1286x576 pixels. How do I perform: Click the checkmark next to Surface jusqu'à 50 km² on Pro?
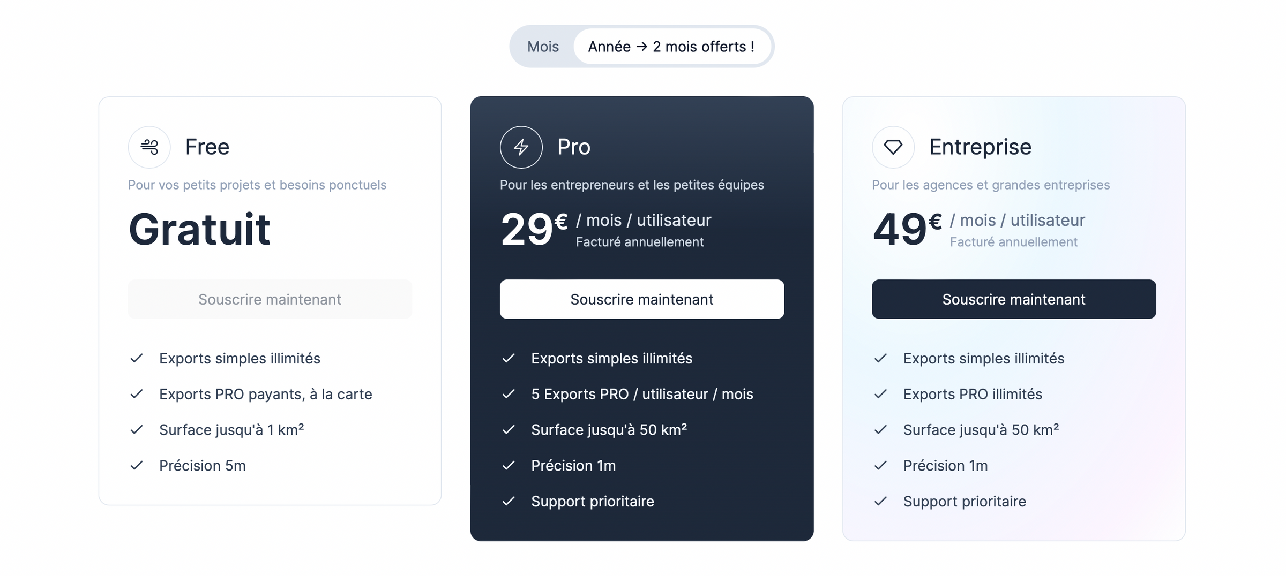click(x=509, y=430)
